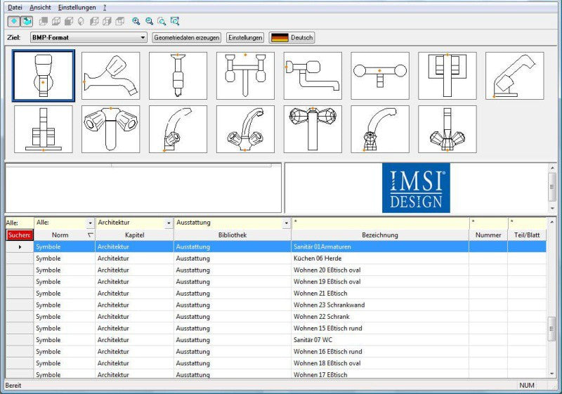Select the tall curved spout with single knob thumbnail

coord(178,129)
